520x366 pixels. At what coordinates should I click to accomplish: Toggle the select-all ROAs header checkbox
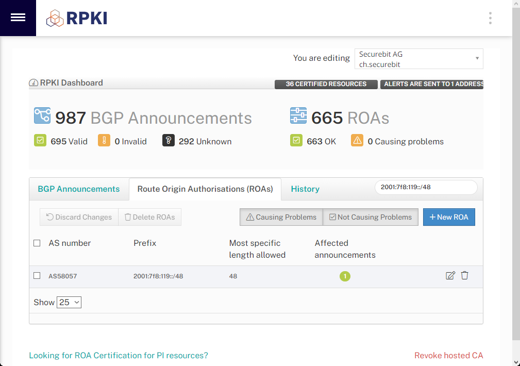point(37,243)
